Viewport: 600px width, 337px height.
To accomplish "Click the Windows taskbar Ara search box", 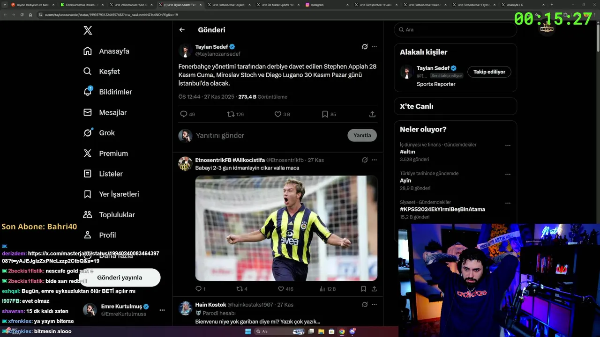I will (x=280, y=331).
